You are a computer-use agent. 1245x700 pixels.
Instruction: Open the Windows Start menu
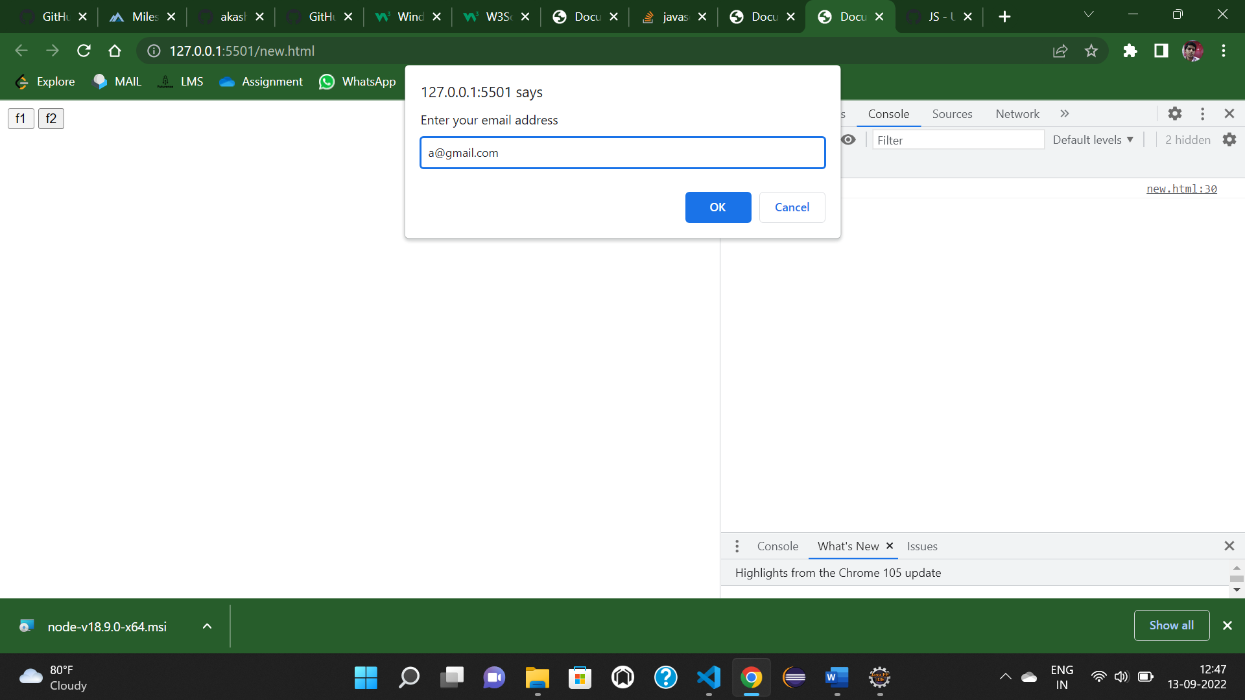(366, 678)
